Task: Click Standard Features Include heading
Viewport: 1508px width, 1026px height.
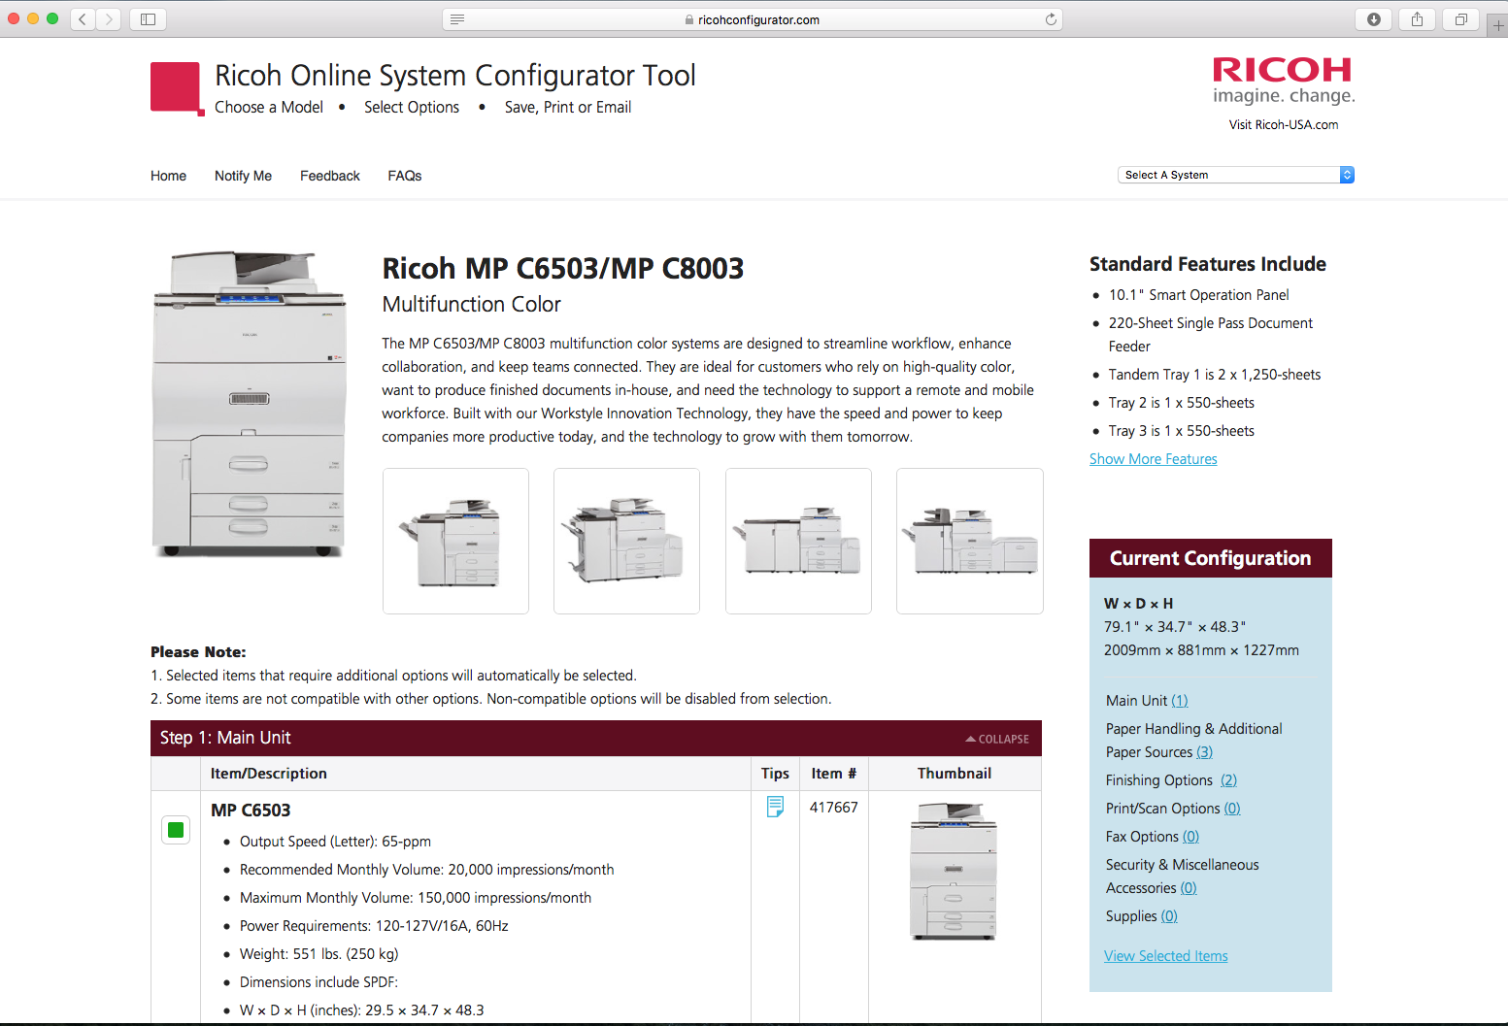Action: pyautogui.click(x=1208, y=264)
